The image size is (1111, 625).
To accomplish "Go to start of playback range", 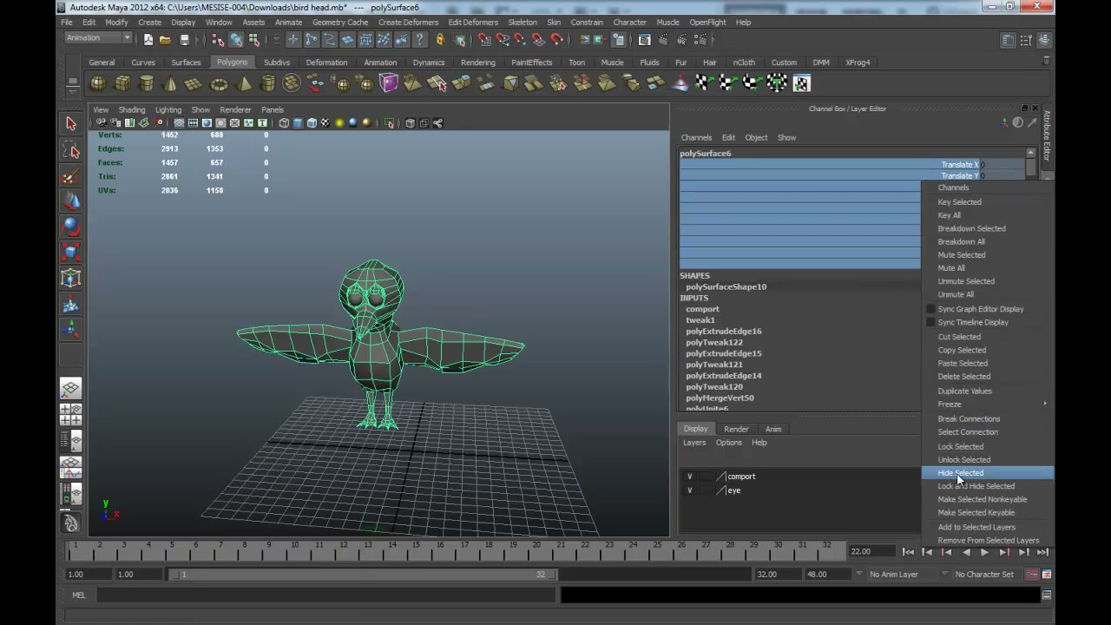I will (x=908, y=552).
